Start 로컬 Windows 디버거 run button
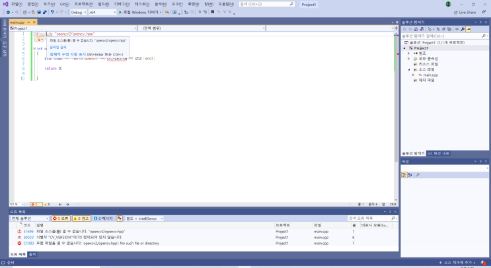The image size is (491, 268). click(x=140, y=12)
